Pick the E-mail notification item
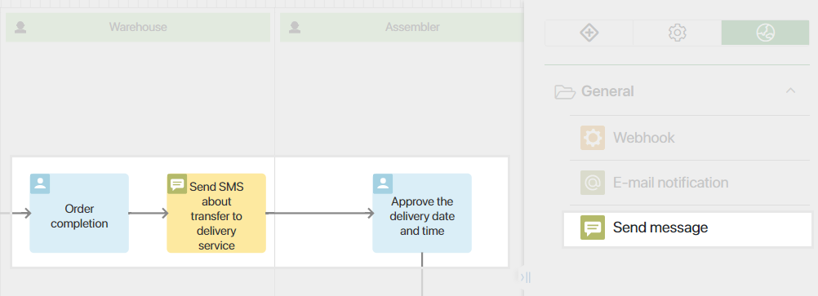 click(690, 183)
